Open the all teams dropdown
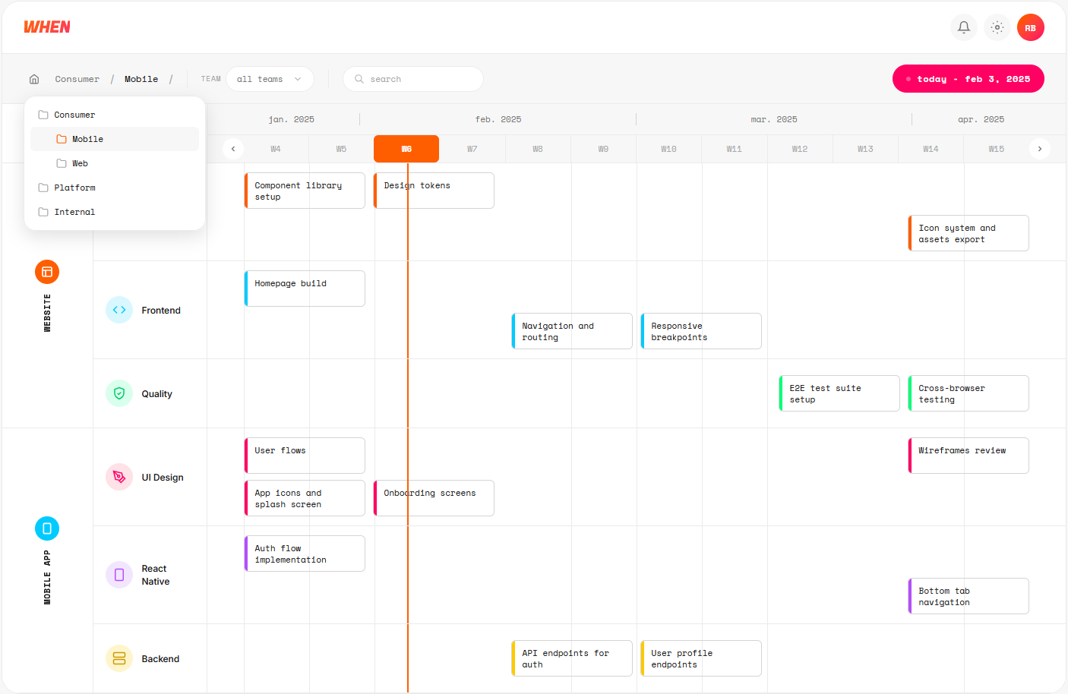 pos(270,78)
